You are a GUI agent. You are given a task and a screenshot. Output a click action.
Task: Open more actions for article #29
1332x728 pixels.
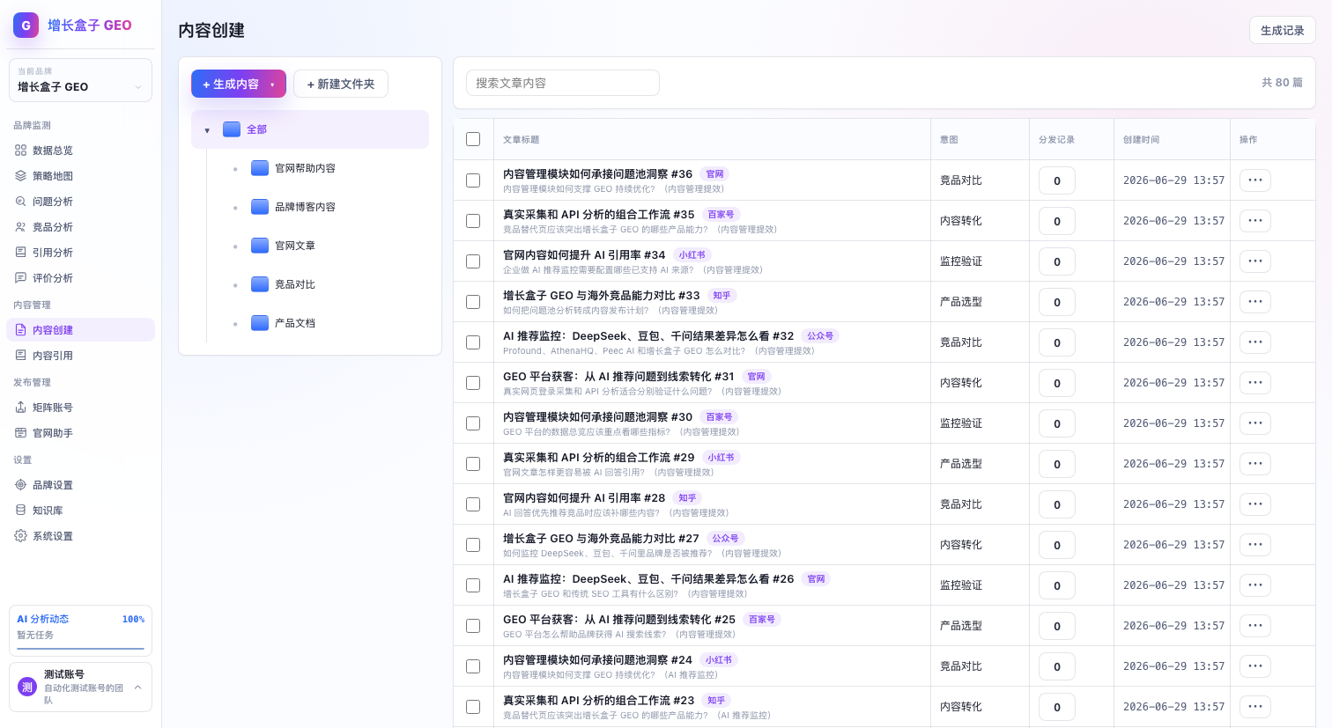click(x=1255, y=464)
